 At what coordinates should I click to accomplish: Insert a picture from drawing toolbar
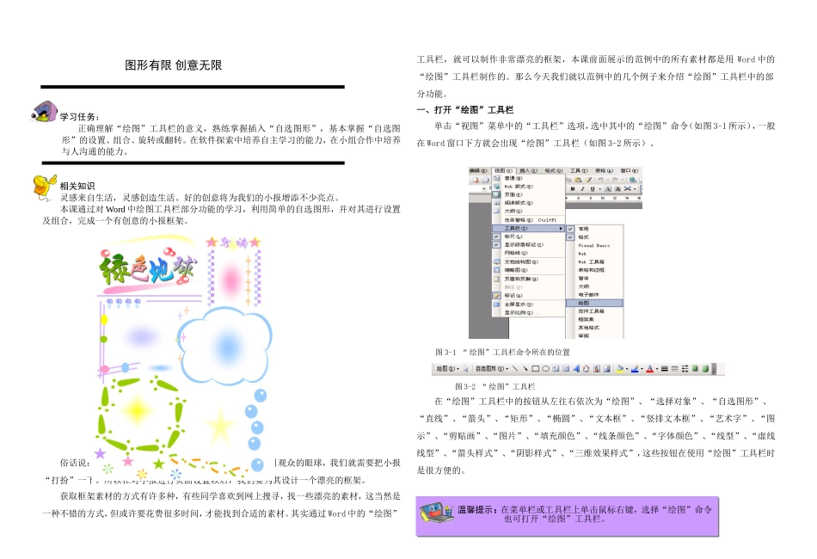click(x=607, y=368)
